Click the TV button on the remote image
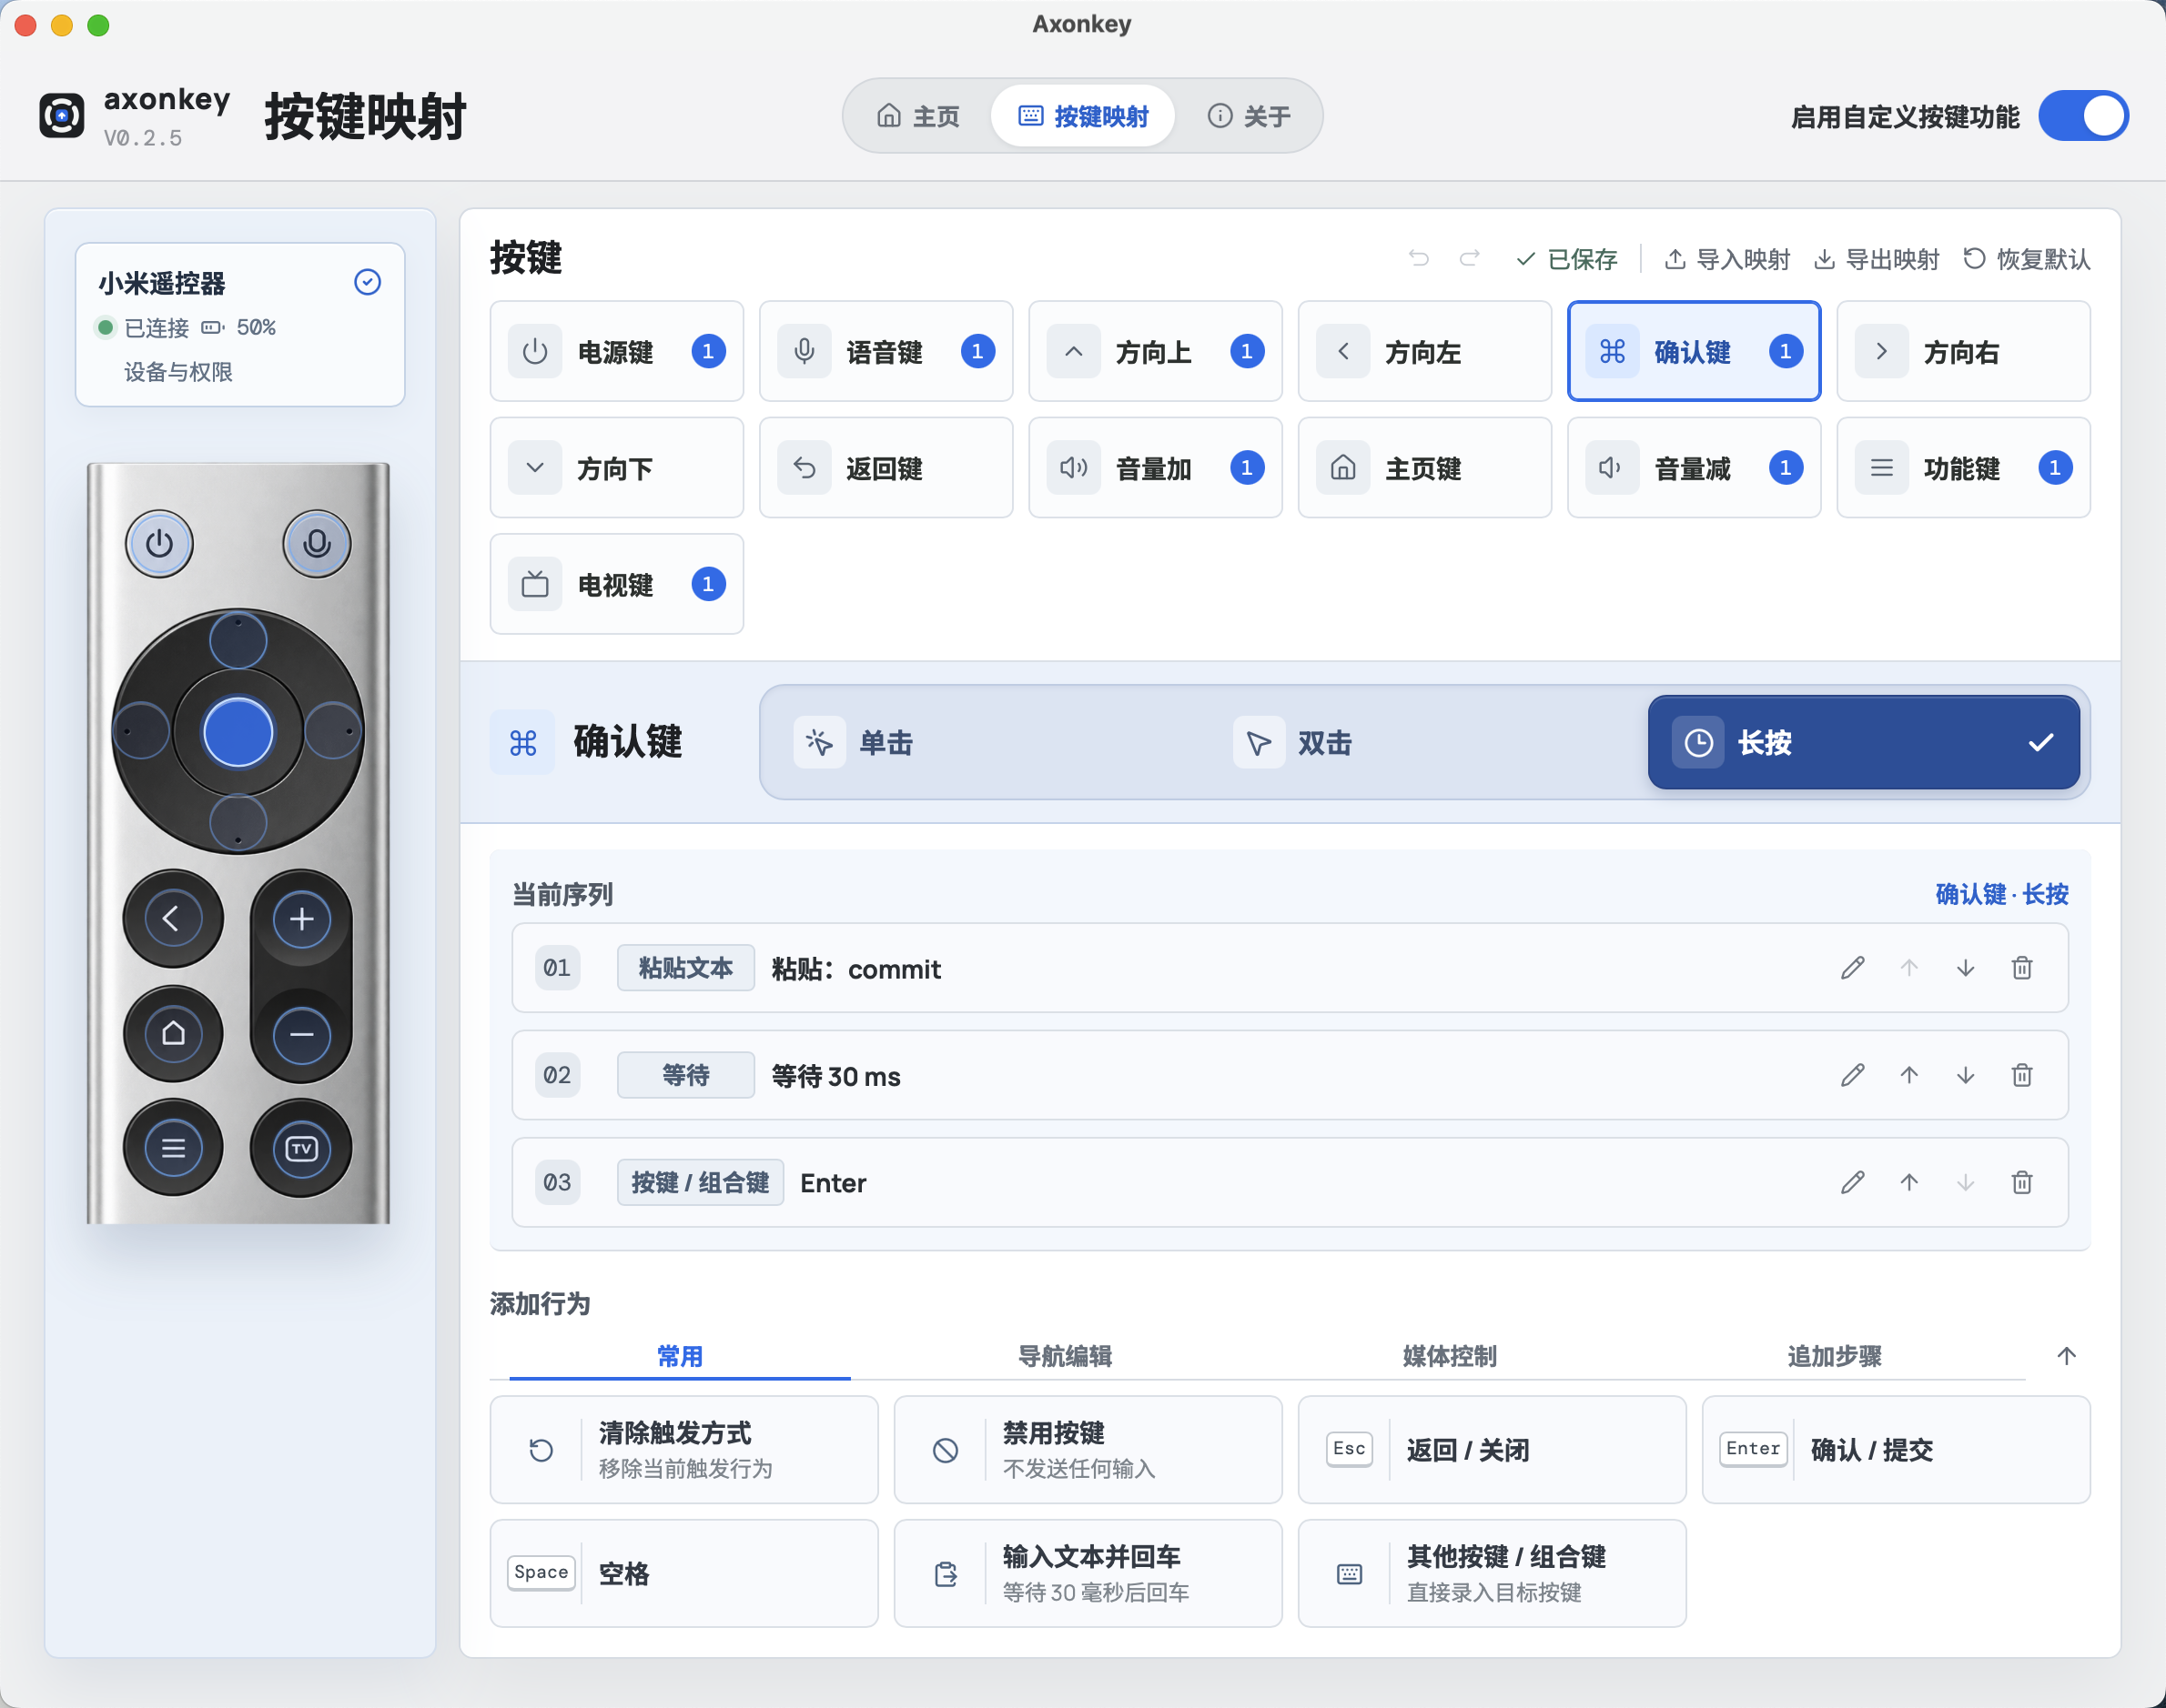Screen dimensions: 2166x1708 pyautogui.click(x=301, y=1148)
